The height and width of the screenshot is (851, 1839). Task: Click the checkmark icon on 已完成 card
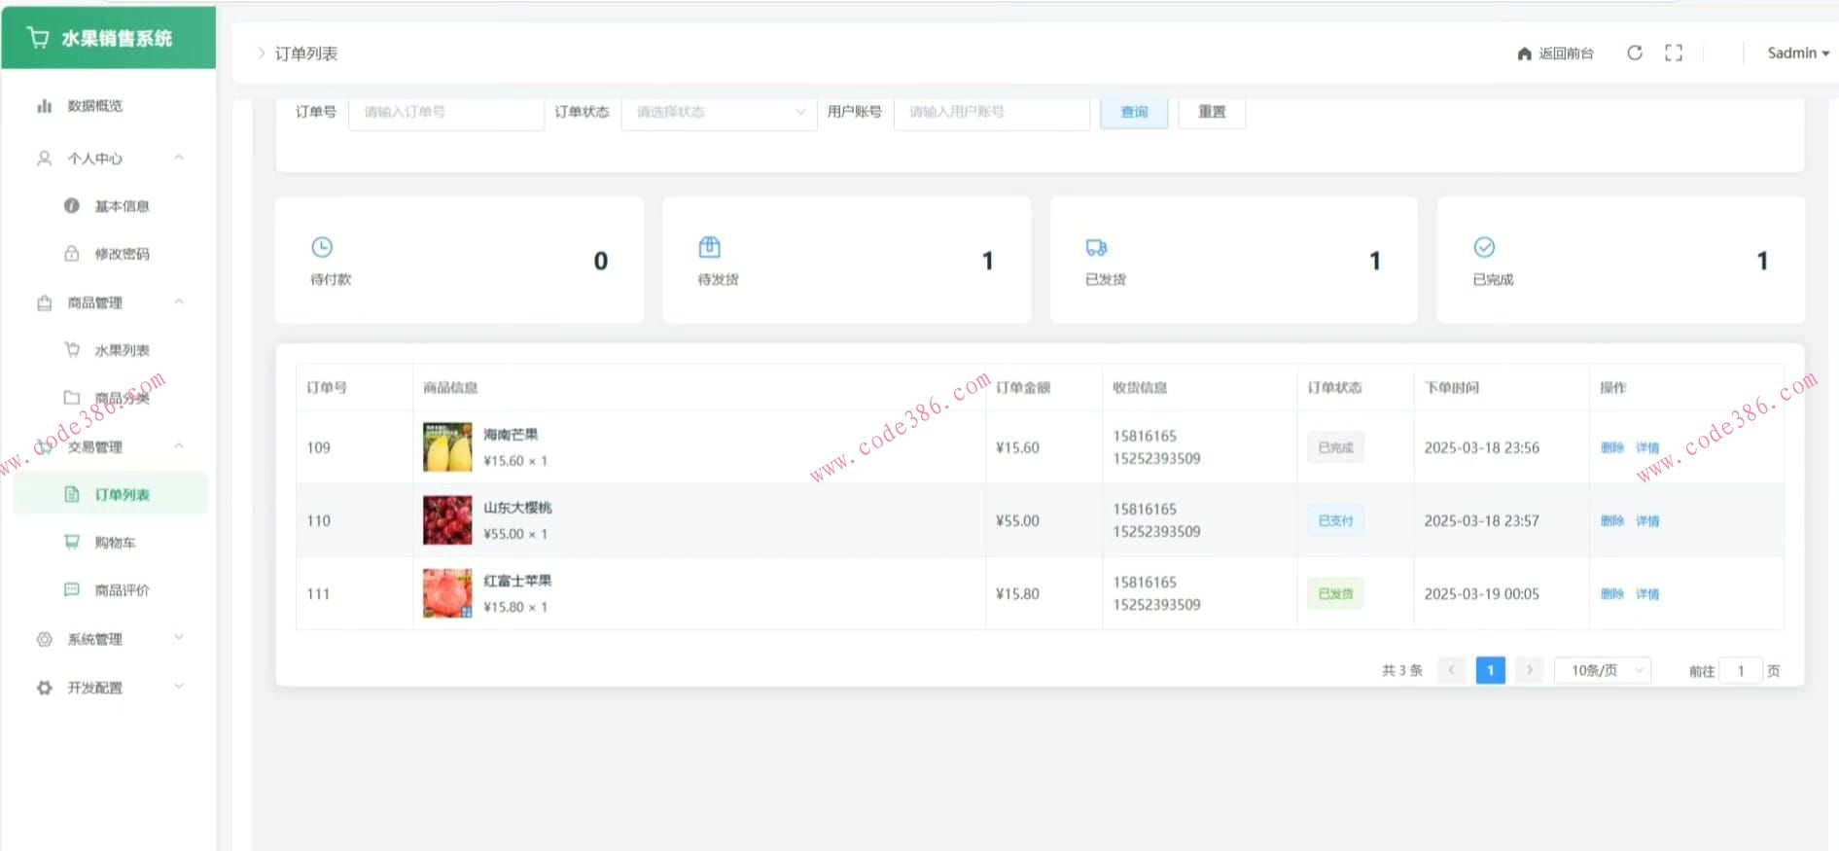(1484, 247)
